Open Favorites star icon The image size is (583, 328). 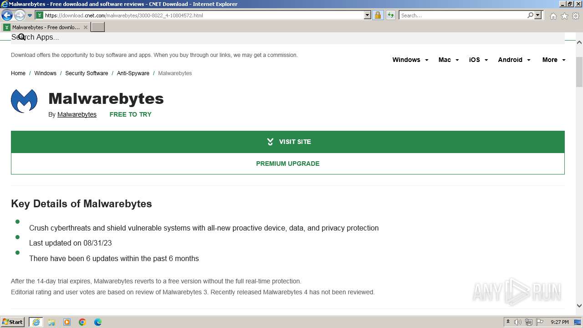coord(564,16)
